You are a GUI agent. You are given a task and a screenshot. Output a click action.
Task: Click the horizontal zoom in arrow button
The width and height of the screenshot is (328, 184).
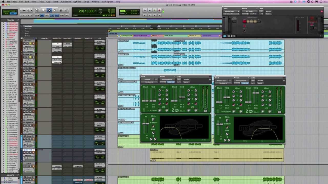tap(32, 10)
